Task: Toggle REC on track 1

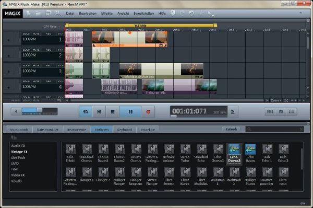Action: point(49,34)
